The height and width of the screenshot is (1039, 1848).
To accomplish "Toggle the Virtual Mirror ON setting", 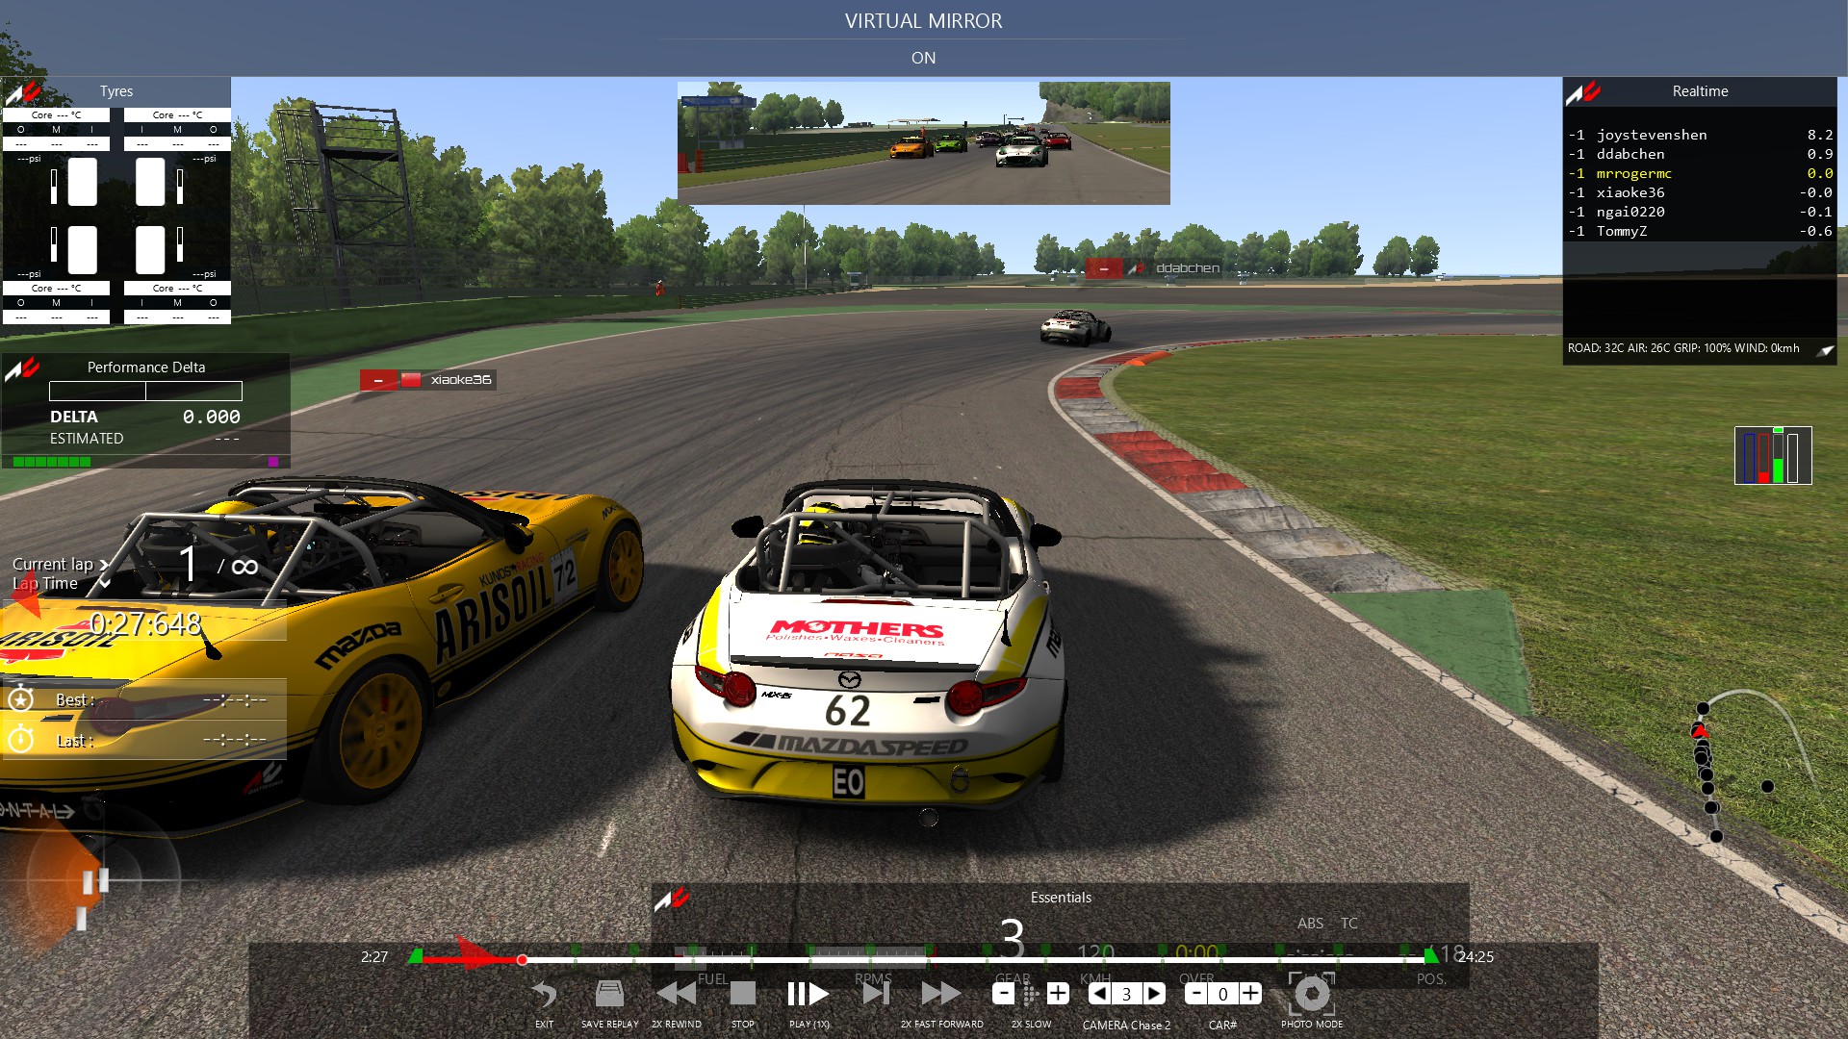I will [x=923, y=58].
